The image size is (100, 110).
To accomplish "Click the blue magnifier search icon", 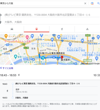I will 98,3.
